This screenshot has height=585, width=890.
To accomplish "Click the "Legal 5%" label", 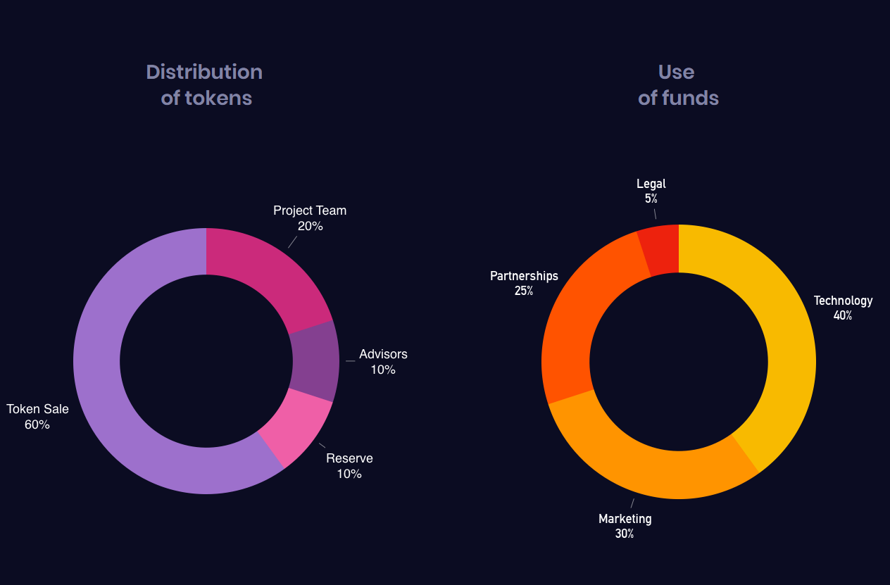I will click(x=651, y=191).
